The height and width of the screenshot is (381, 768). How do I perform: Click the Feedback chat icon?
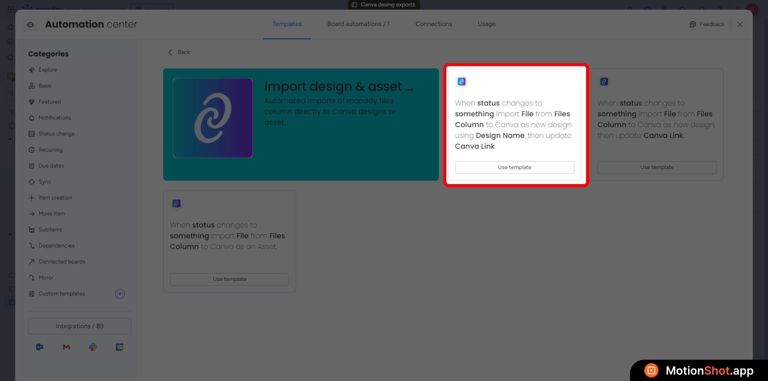[x=693, y=24]
